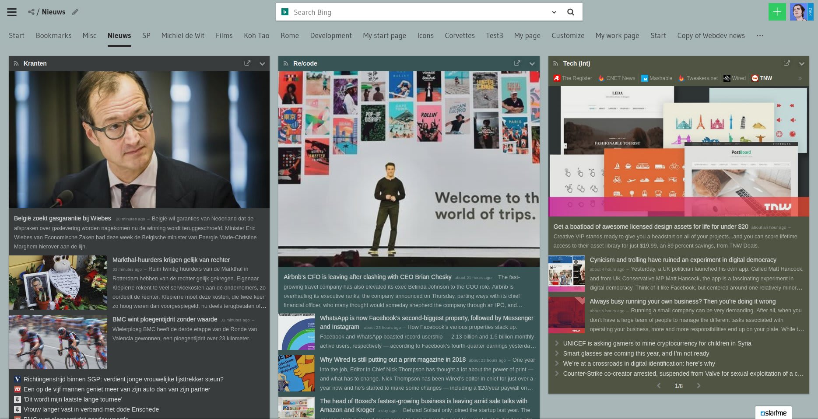Image resolution: width=818 pixels, height=419 pixels.
Task: Click the RSS icon on the Kranten widget
Action: [16, 63]
